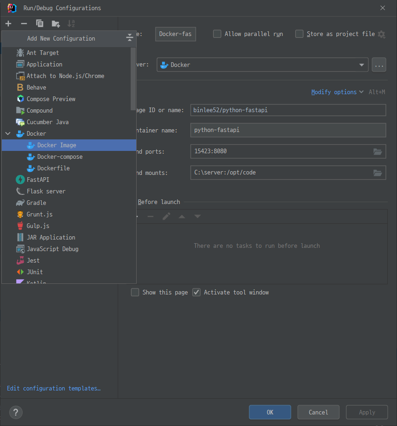
Task: Open the Docker server dropdown
Action: [x=263, y=65]
